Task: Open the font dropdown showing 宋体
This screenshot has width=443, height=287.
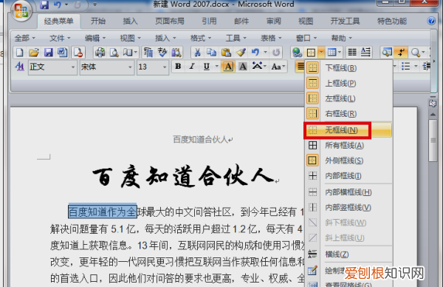Action: pos(107,67)
